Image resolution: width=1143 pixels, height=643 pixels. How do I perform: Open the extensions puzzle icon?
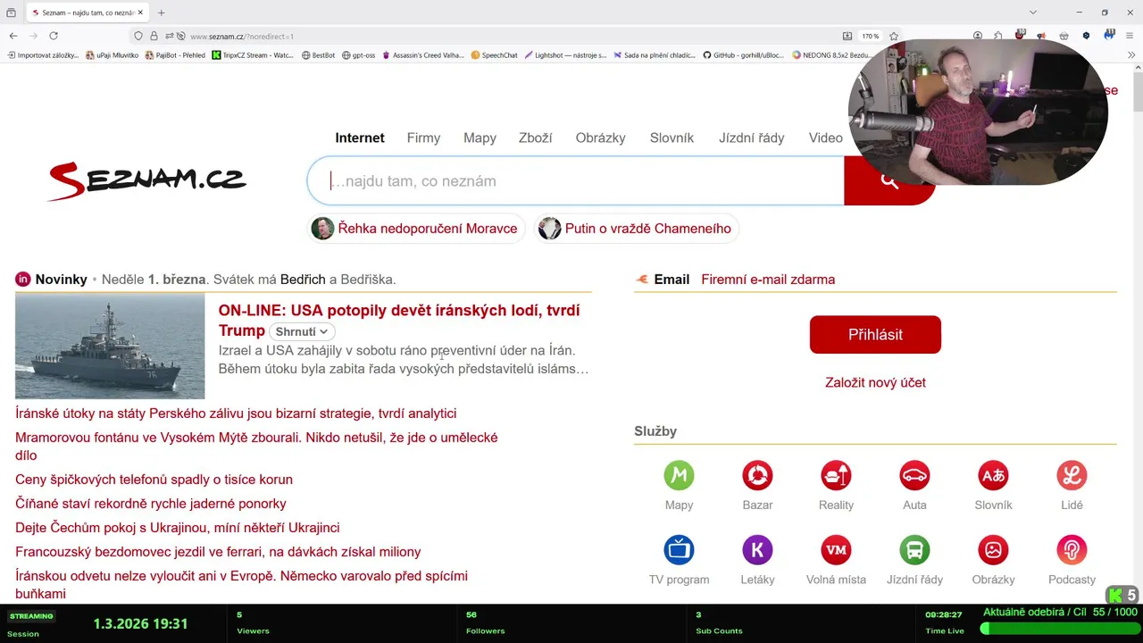click(x=998, y=36)
